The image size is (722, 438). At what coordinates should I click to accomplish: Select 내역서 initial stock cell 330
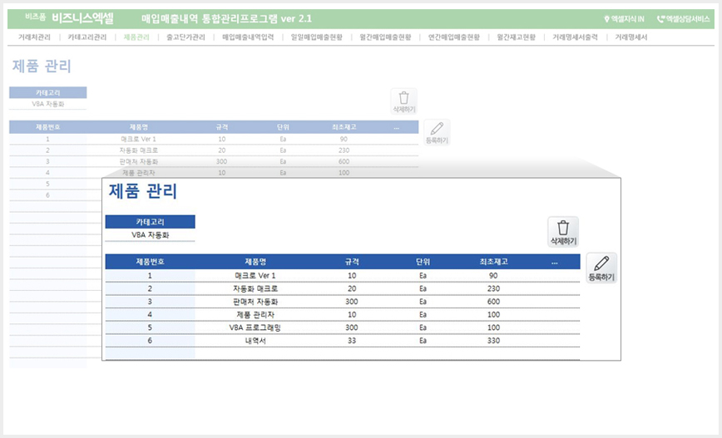coord(493,341)
